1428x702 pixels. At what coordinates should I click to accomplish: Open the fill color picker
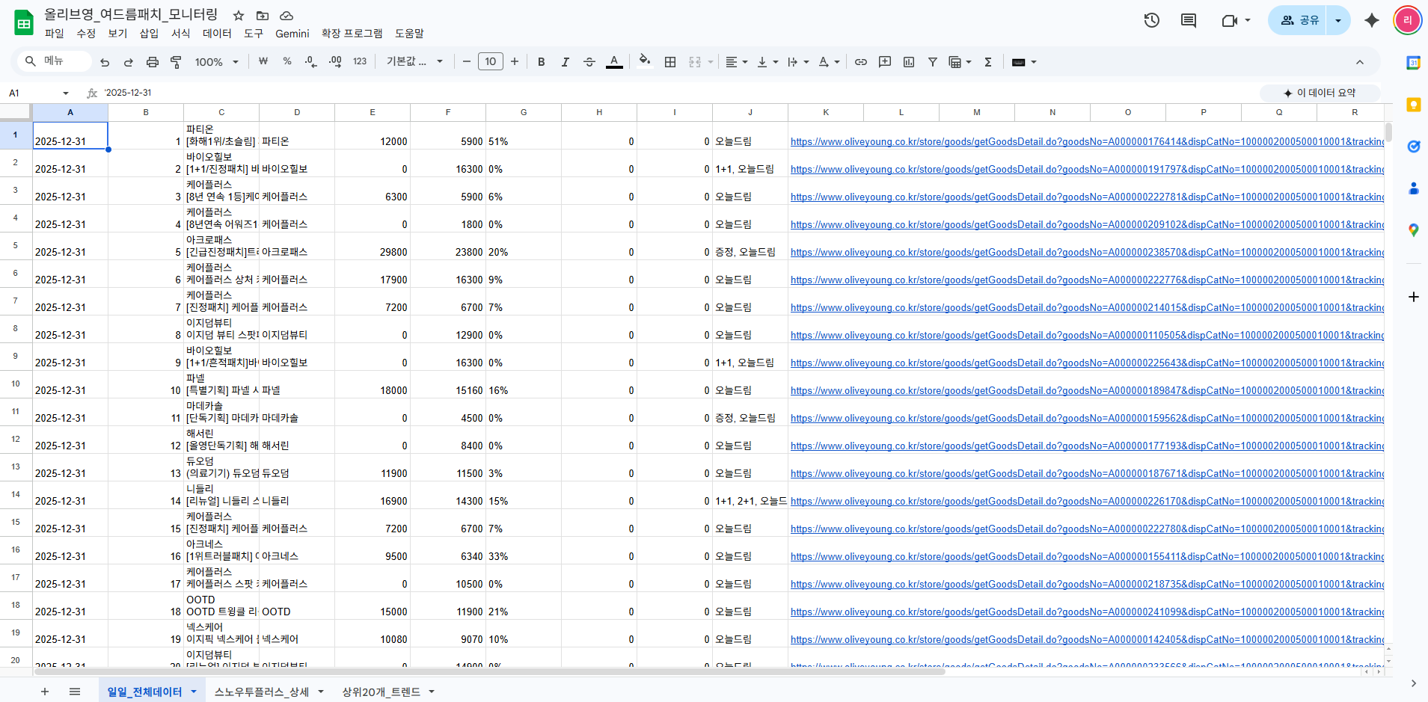[644, 62]
